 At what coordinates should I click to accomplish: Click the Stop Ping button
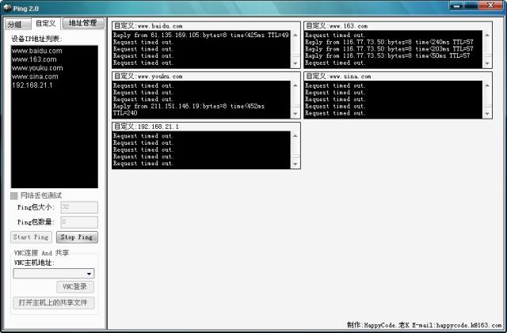click(x=77, y=237)
